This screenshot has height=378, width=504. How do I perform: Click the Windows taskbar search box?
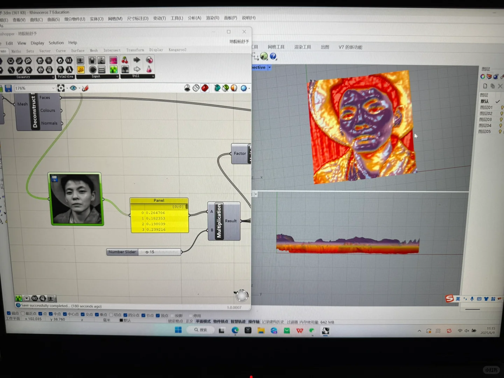click(x=201, y=330)
